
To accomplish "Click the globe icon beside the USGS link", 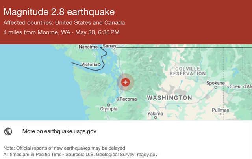I will tap(8, 131).
